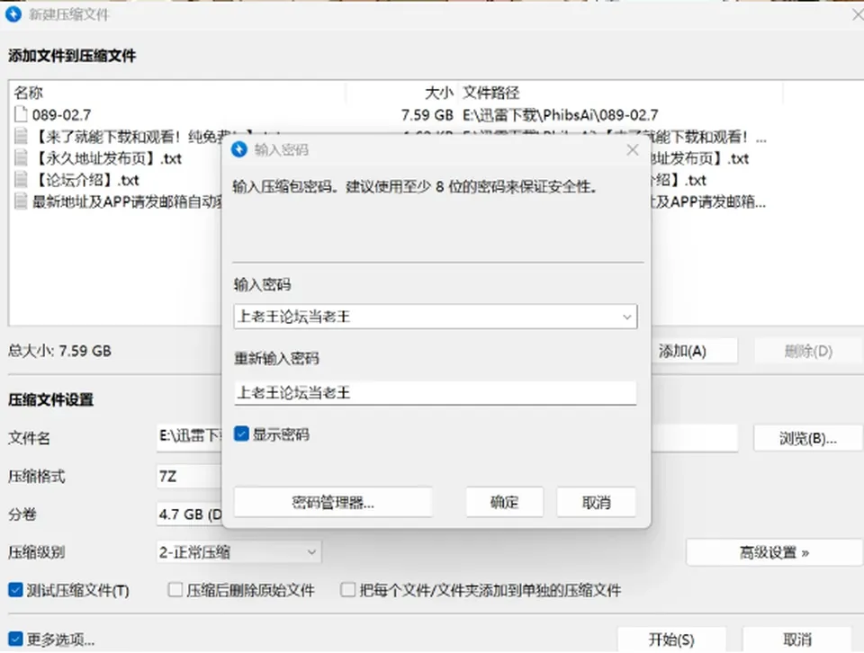The image size is (864, 653).
Task: Click the app icon beside 新建压缩文件 title
Action: [x=13, y=14]
